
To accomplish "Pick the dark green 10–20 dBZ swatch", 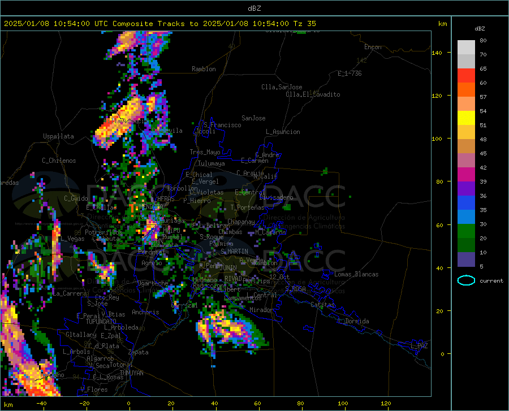I will [466, 245].
